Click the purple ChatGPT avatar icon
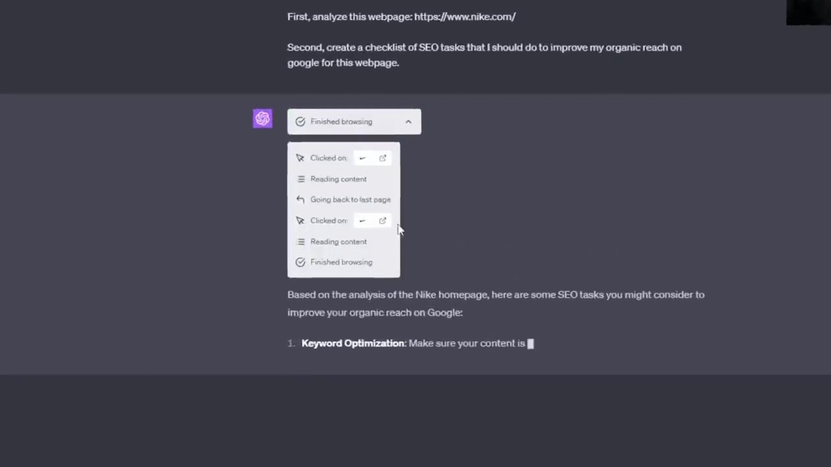Image resolution: width=831 pixels, height=467 pixels. [262, 119]
